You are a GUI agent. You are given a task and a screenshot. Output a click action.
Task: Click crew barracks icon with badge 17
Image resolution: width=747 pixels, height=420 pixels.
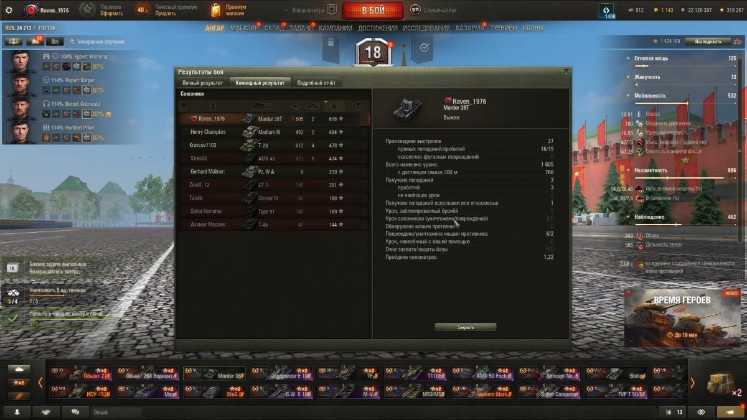tap(34, 41)
